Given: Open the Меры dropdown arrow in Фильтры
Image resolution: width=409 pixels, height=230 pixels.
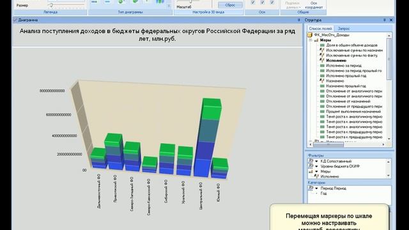Looking at the screenshot, I should (x=316, y=172).
